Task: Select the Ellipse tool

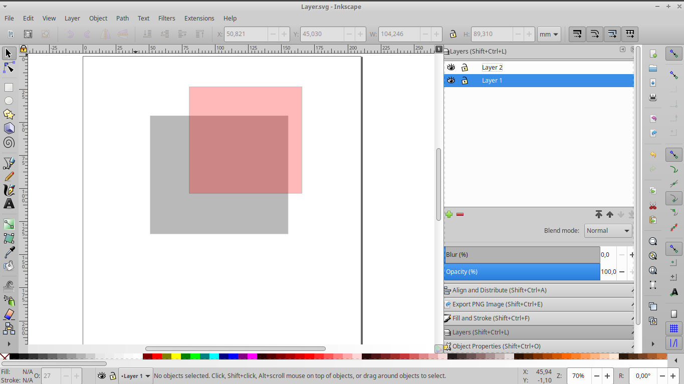Action: (9, 101)
